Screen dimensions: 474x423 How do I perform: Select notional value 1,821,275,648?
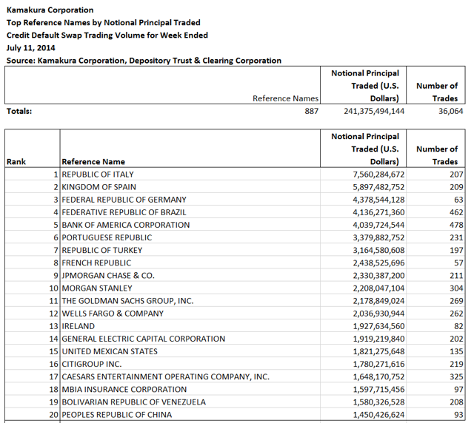click(x=378, y=352)
